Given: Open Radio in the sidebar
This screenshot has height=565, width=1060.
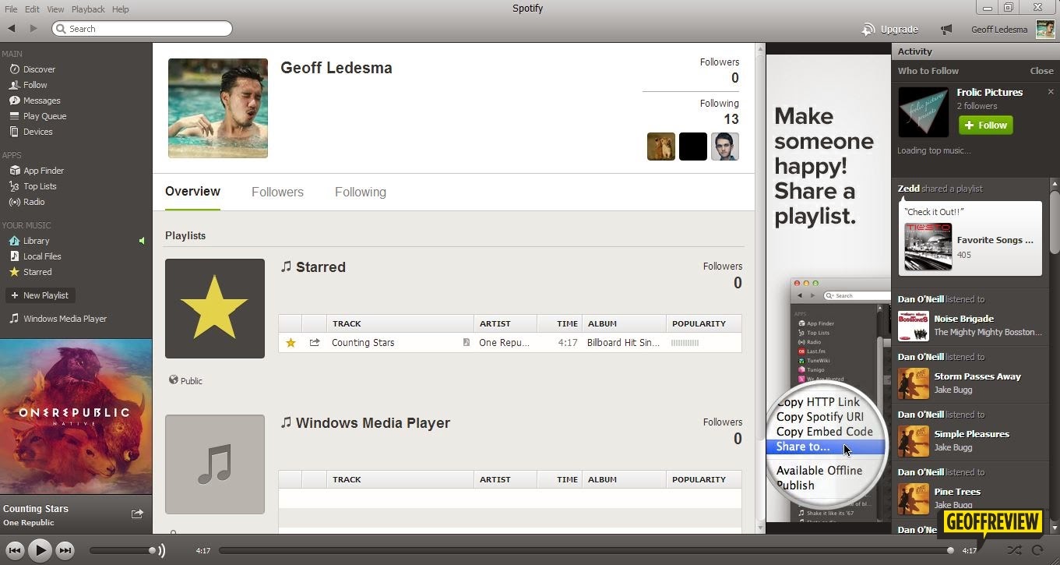Looking at the screenshot, I should click(x=33, y=202).
